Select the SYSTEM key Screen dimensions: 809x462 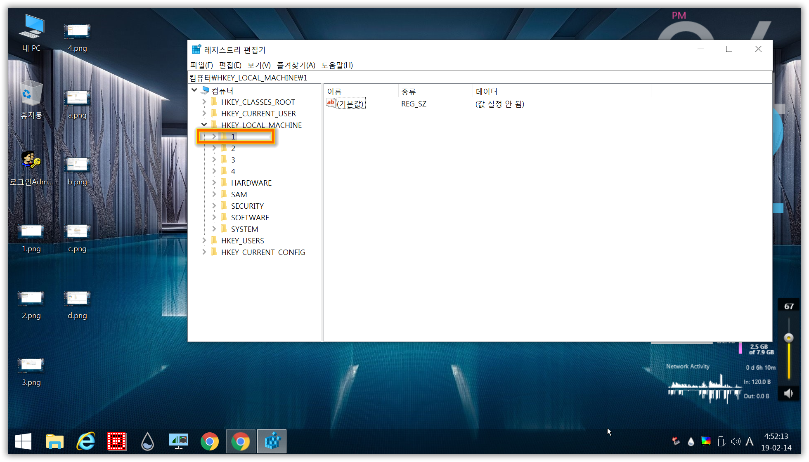click(x=244, y=229)
